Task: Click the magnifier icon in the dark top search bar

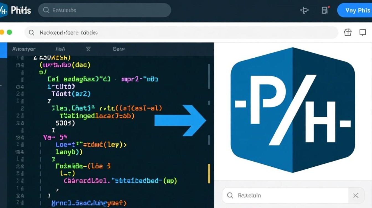Action: click(46, 10)
